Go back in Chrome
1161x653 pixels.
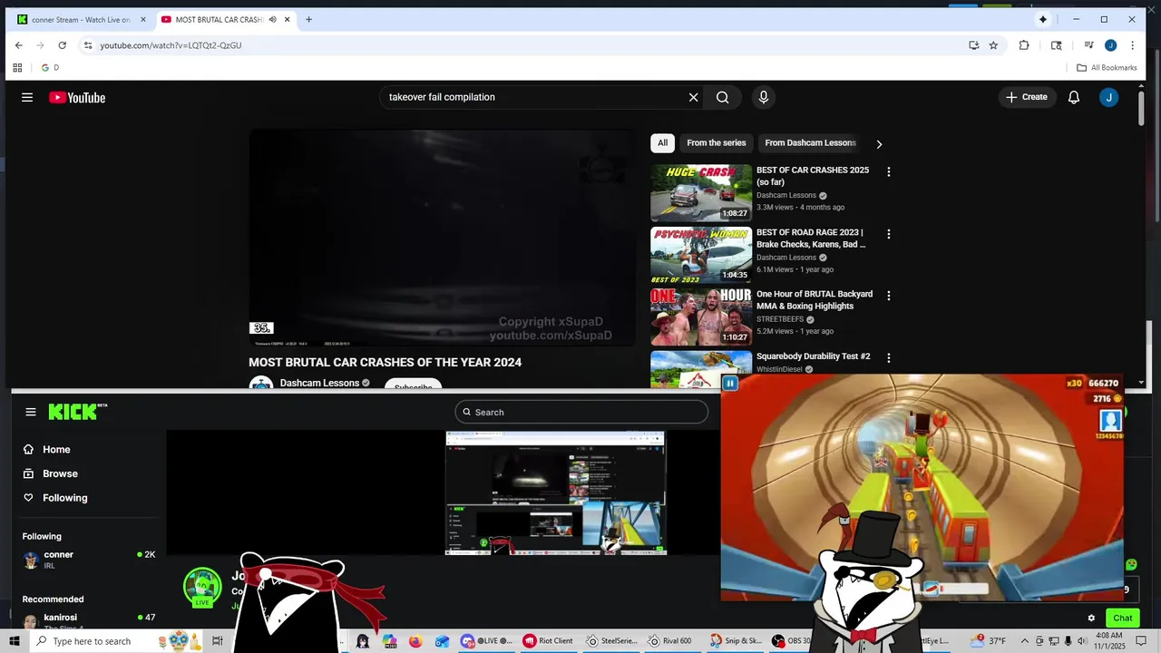[19, 45]
